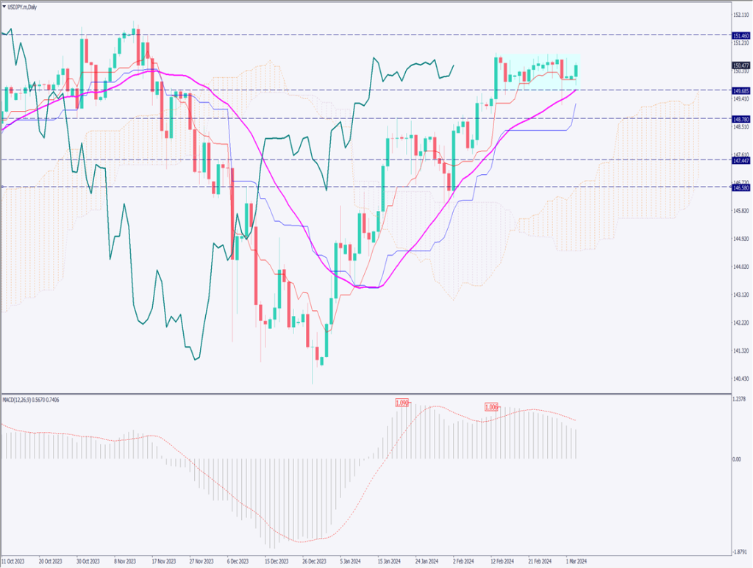The image size is (753, 568).
Task: Click the MACD 0.00 scale level
Action: tap(736, 460)
